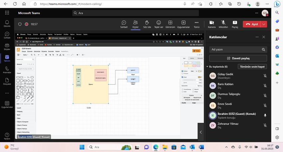Click the Edge browser back button
Viewport: 283px width, 152px height.
point(6,4)
